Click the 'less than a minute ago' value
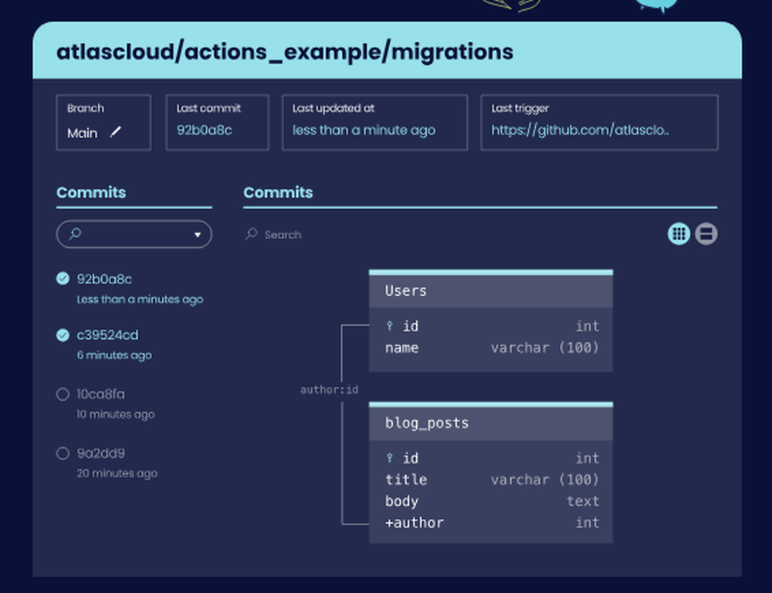The width and height of the screenshot is (772, 593). (364, 130)
